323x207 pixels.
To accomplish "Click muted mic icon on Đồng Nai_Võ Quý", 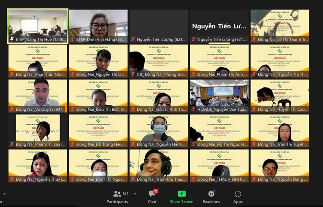I will click(x=12, y=109).
